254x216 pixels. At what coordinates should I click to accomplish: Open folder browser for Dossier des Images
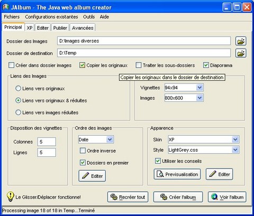coord(241,41)
